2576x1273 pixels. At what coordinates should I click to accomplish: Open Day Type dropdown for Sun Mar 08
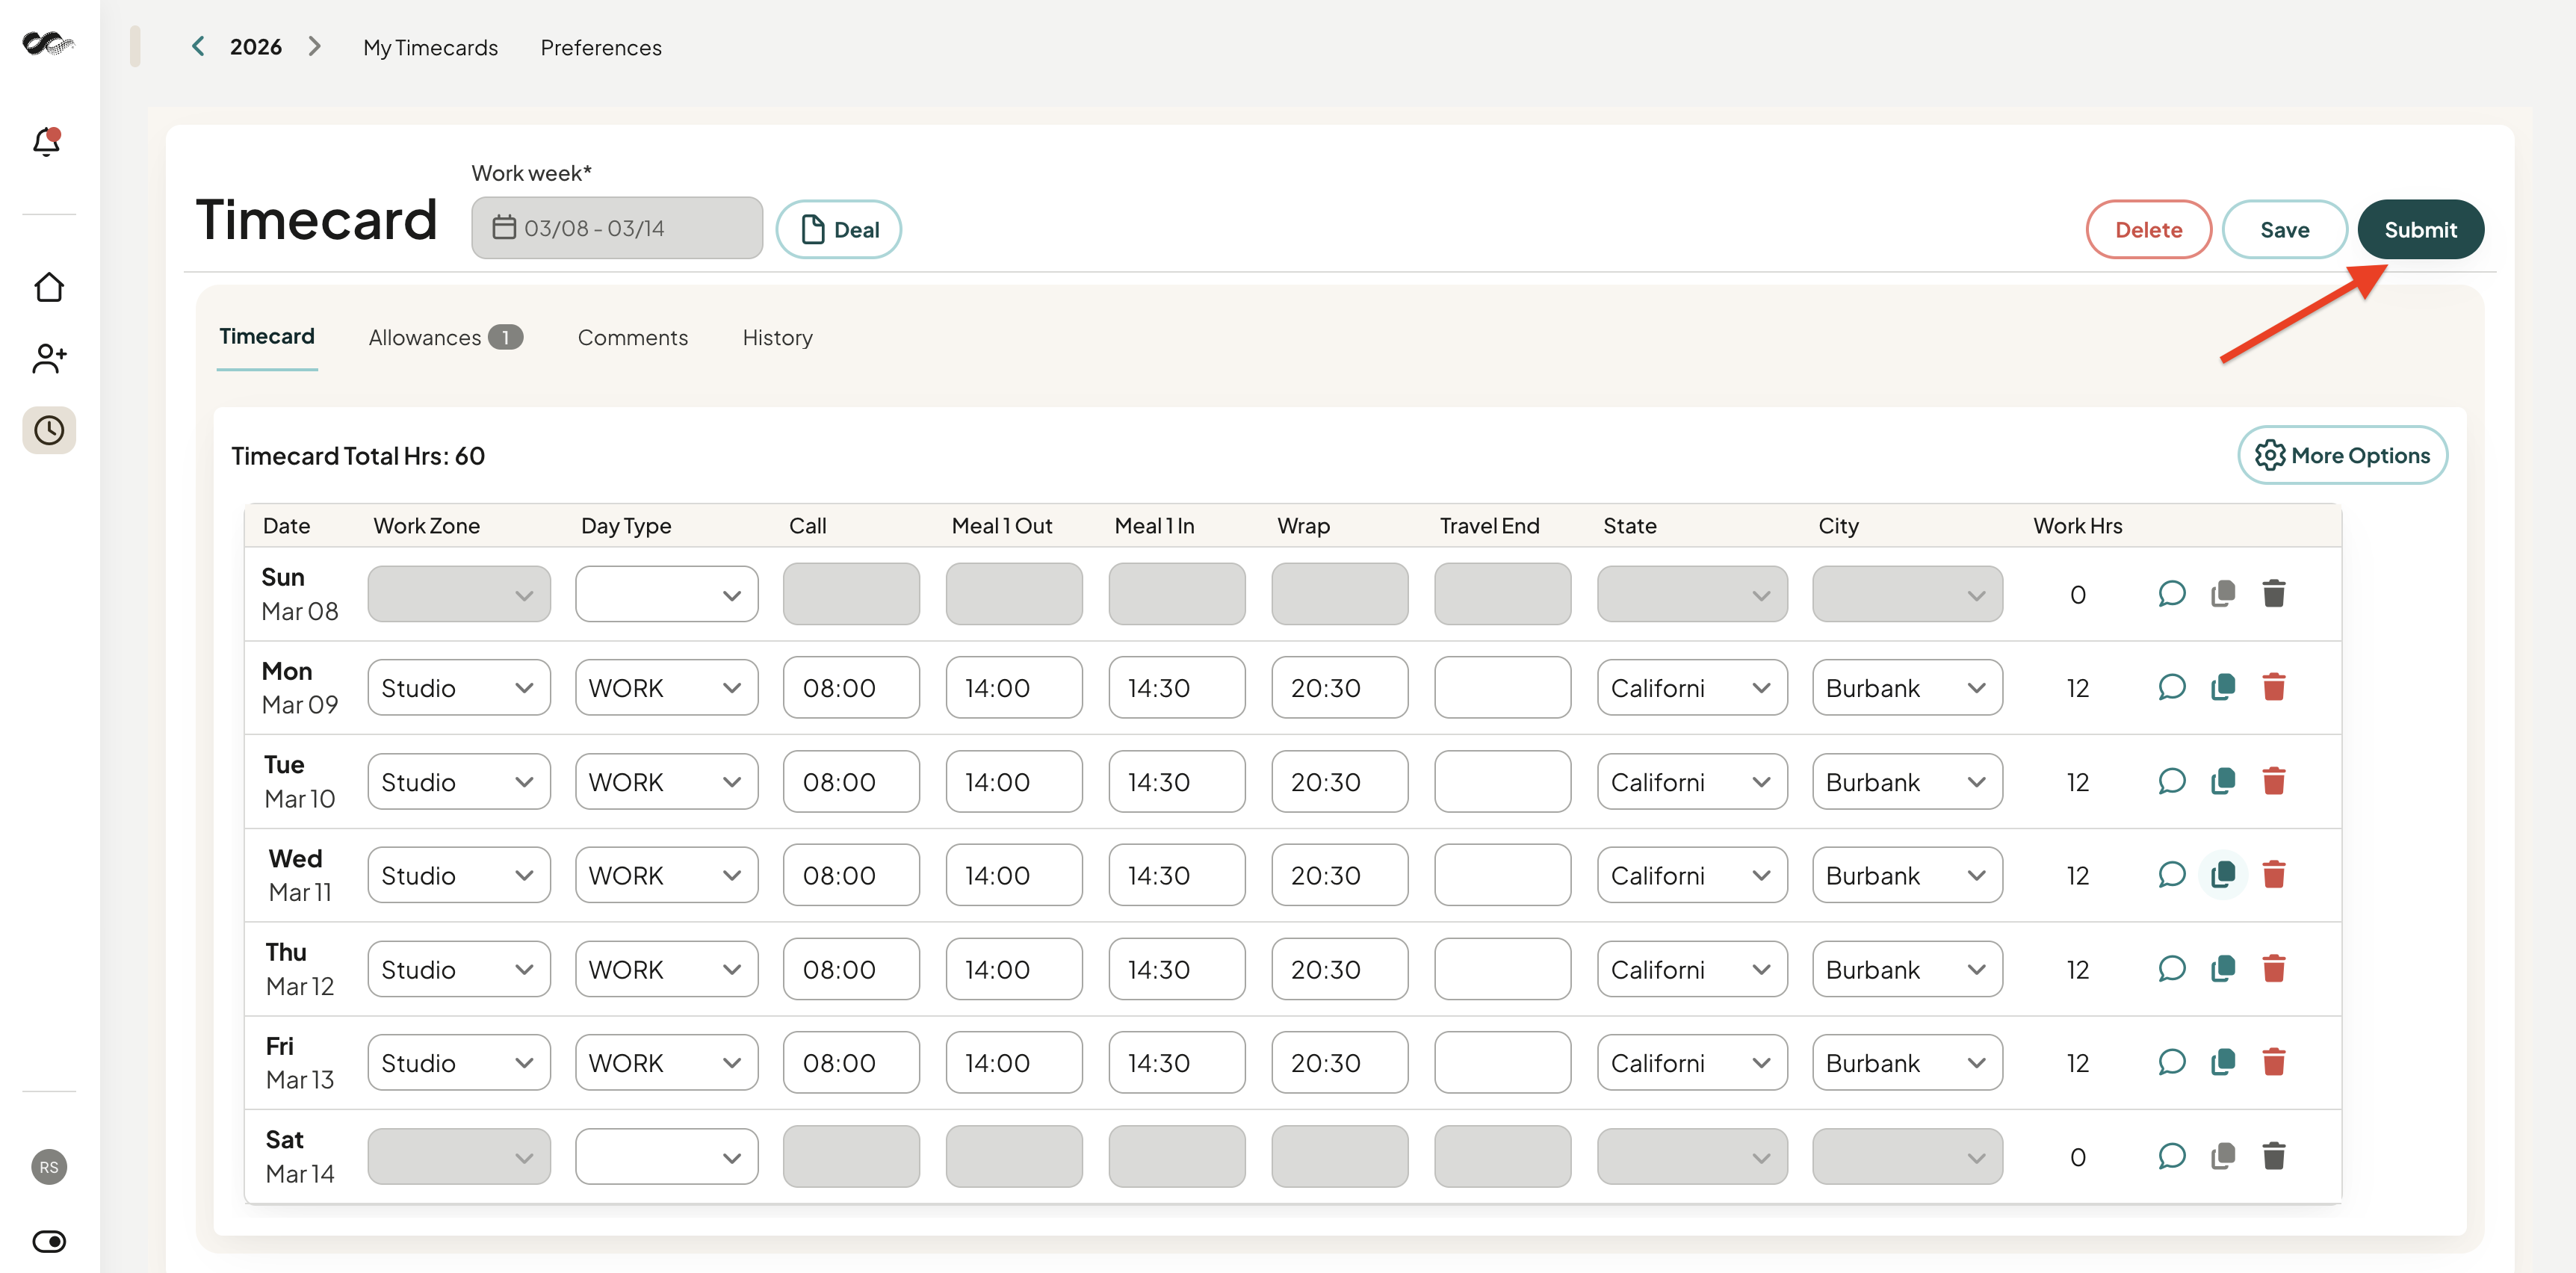pyautogui.click(x=666, y=594)
